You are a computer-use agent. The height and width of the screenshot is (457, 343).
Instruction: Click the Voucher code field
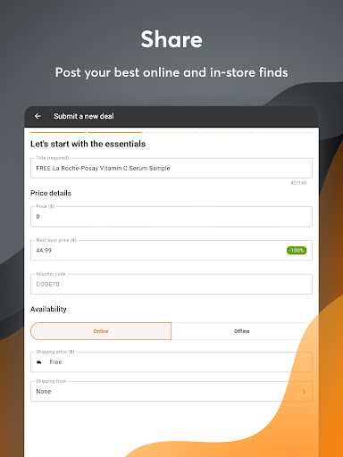[171, 284]
